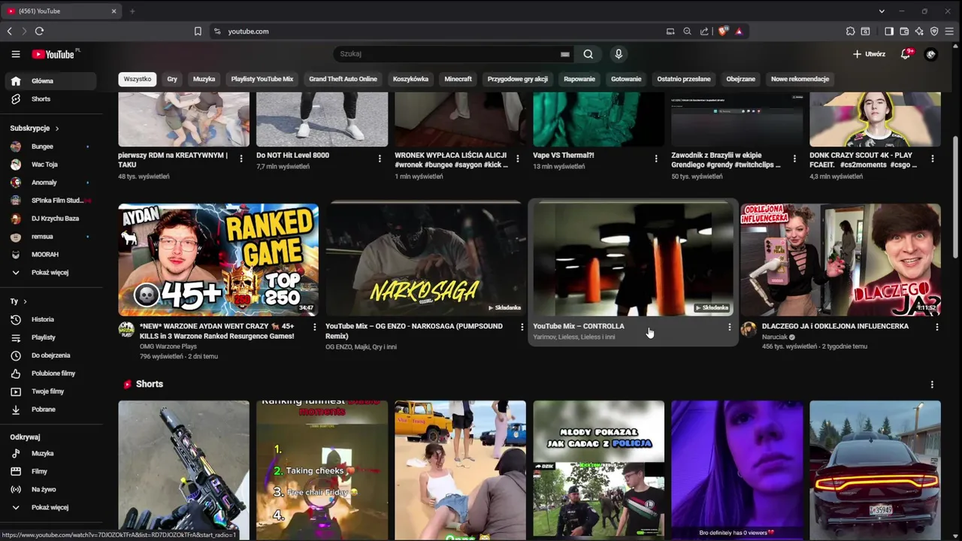962x541 pixels.
Task: Open the DLACZEGO JA video thumbnail
Action: (840, 260)
